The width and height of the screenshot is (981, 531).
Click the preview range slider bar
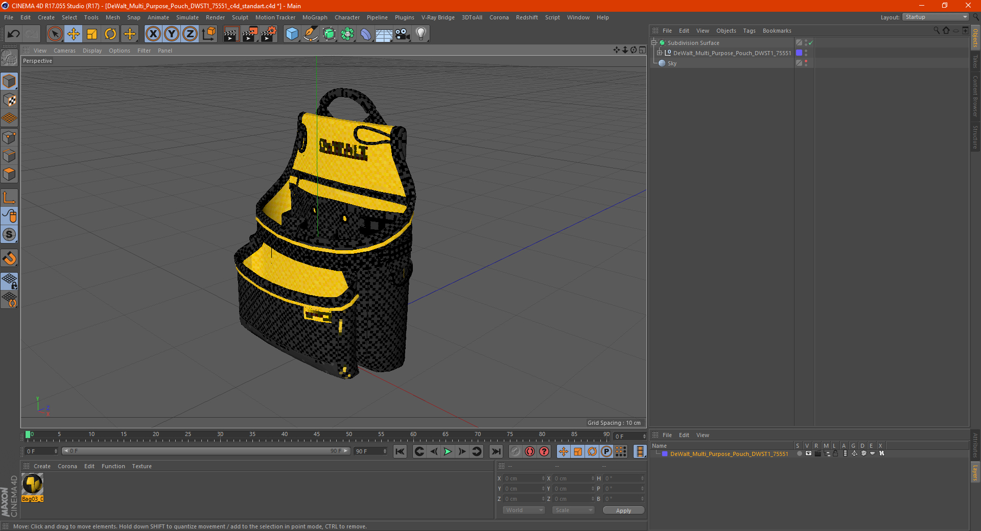click(x=205, y=451)
